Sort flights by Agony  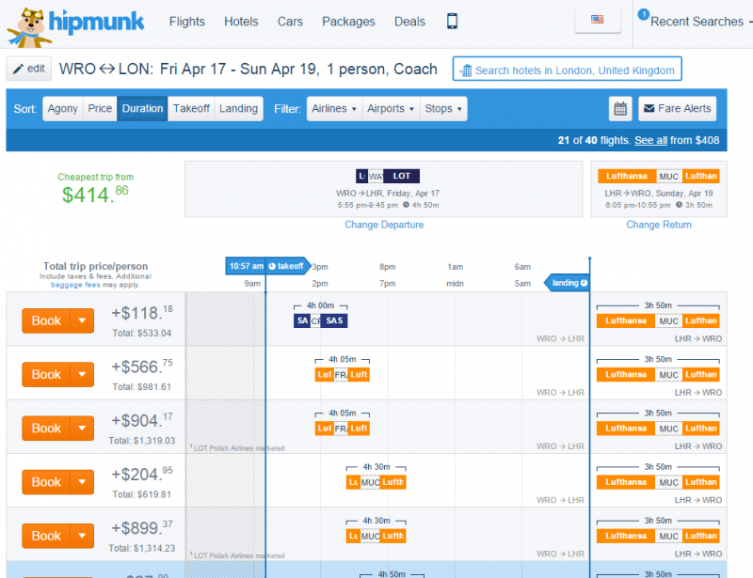point(62,109)
